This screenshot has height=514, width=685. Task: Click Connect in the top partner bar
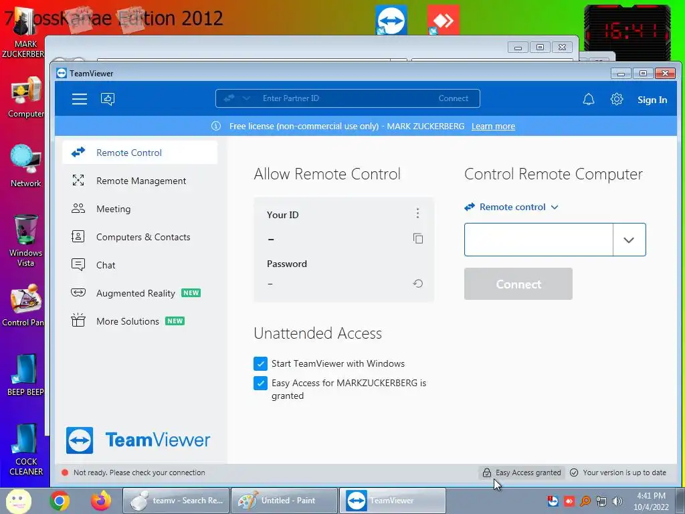click(x=454, y=98)
